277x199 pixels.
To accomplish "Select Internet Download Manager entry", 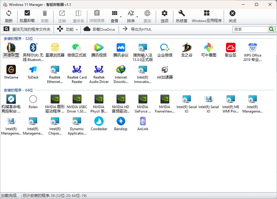I will pos(121,74).
